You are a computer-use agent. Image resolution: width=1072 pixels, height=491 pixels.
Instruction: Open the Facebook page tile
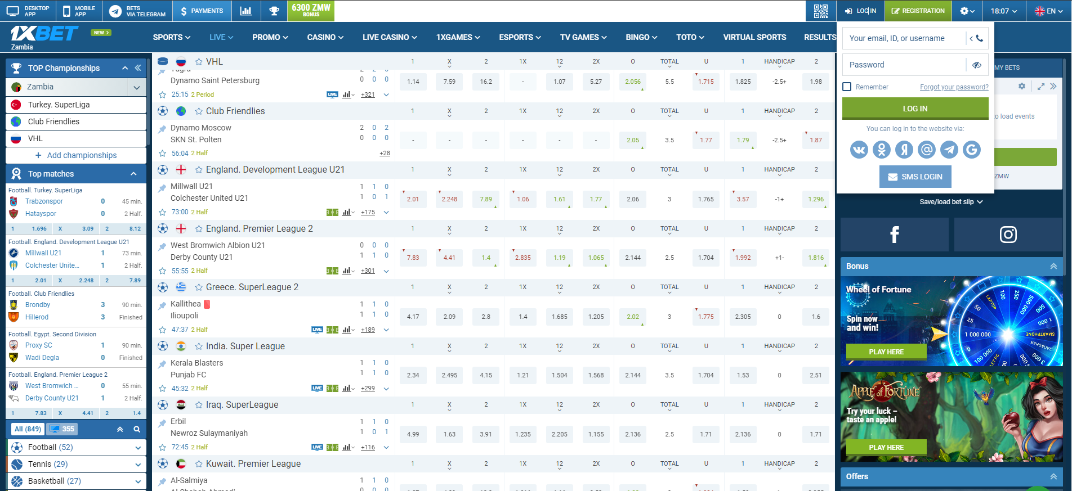click(x=895, y=235)
